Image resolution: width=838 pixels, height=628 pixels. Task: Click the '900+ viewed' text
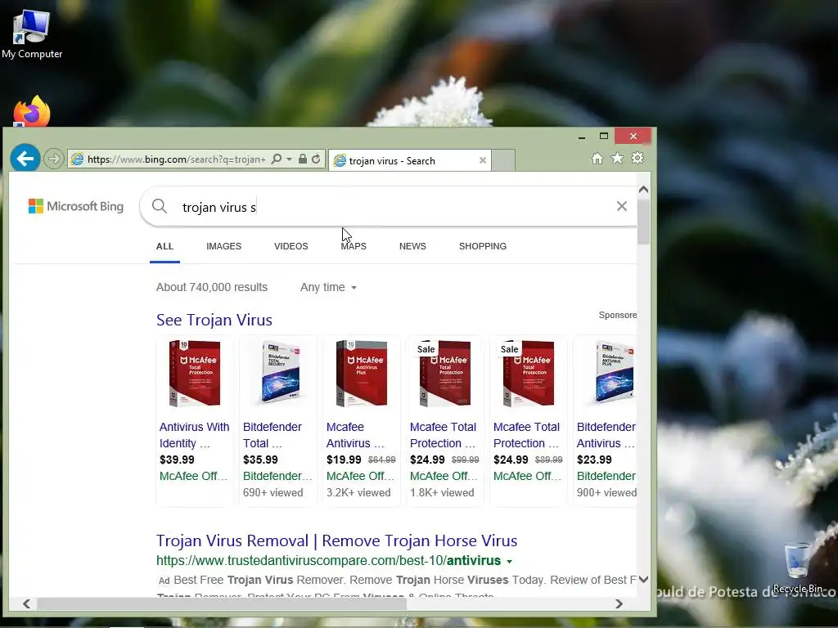[606, 492]
